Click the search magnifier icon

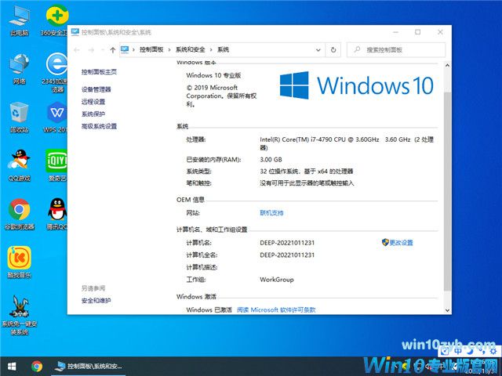pos(358,49)
